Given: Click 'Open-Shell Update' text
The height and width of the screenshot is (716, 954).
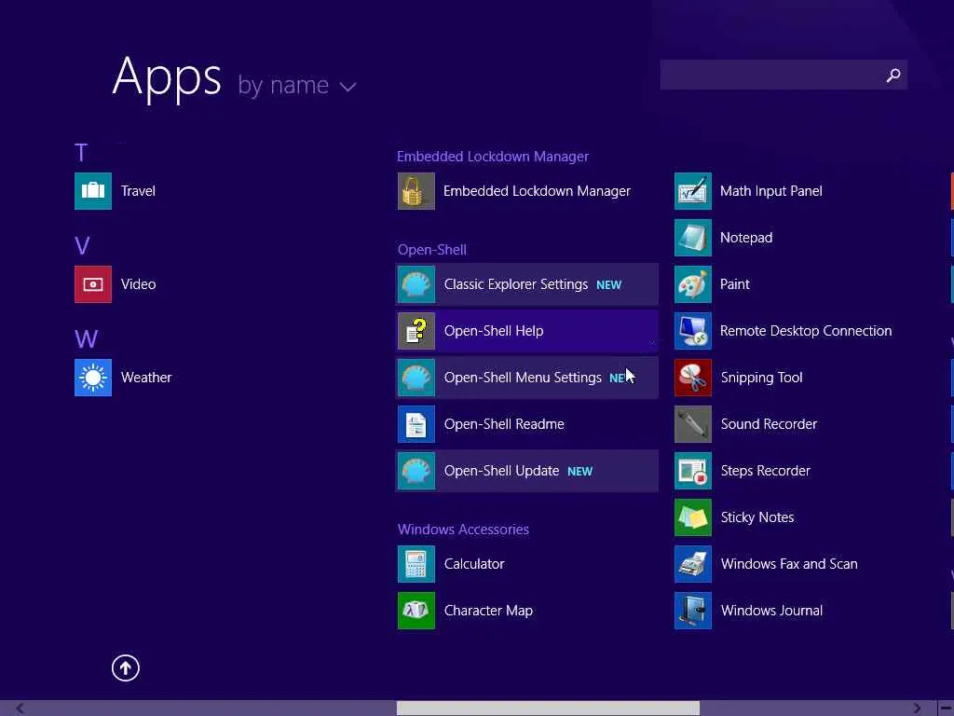Looking at the screenshot, I should 501,471.
